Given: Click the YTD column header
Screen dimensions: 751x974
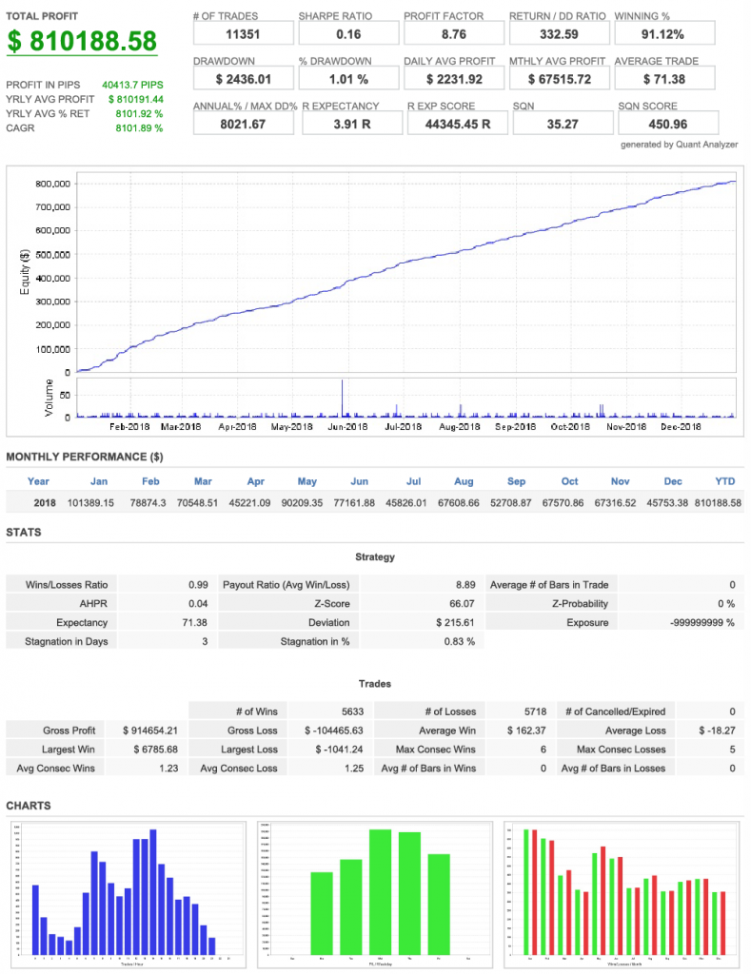Looking at the screenshot, I should tap(725, 481).
